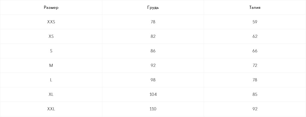The height and width of the screenshot is (117, 306).
Task: Click waist value 72 in M row
Action: click(x=255, y=66)
